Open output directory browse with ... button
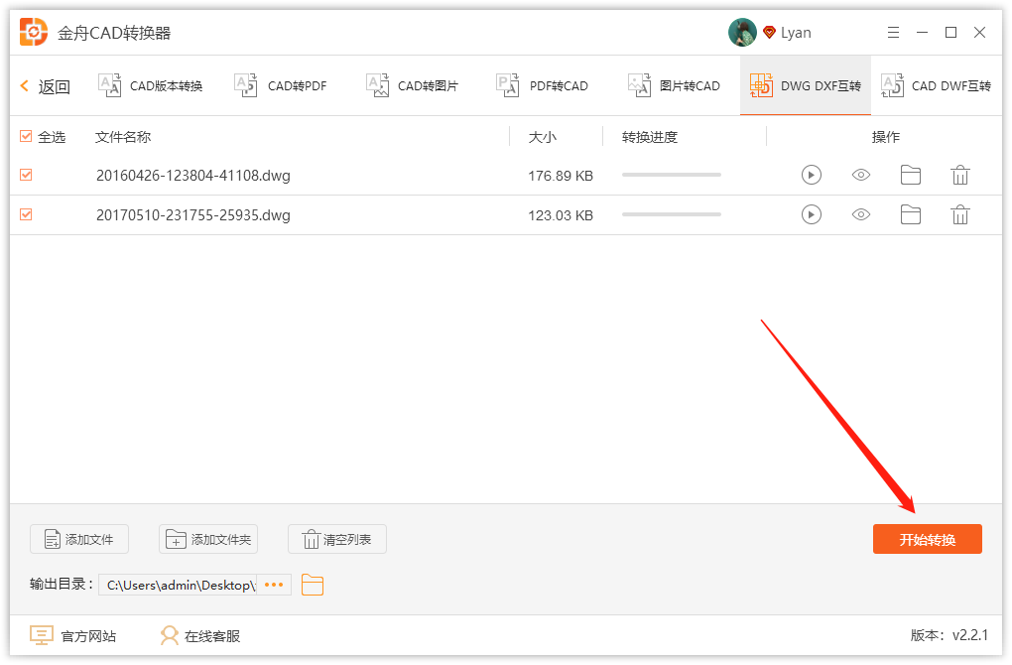 [x=273, y=585]
